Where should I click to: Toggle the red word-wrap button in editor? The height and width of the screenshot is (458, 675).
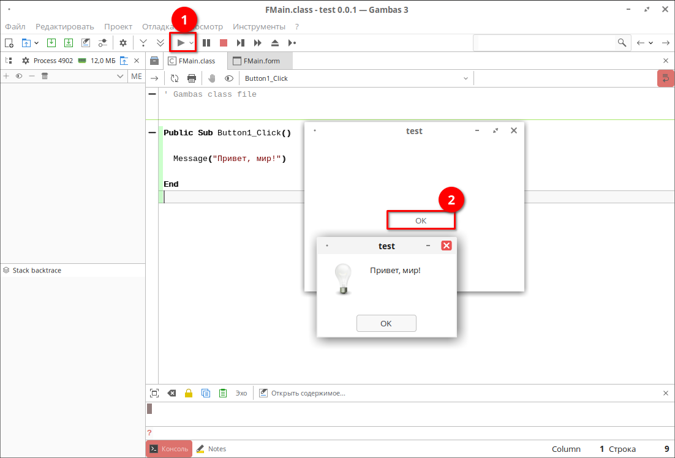coord(665,78)
